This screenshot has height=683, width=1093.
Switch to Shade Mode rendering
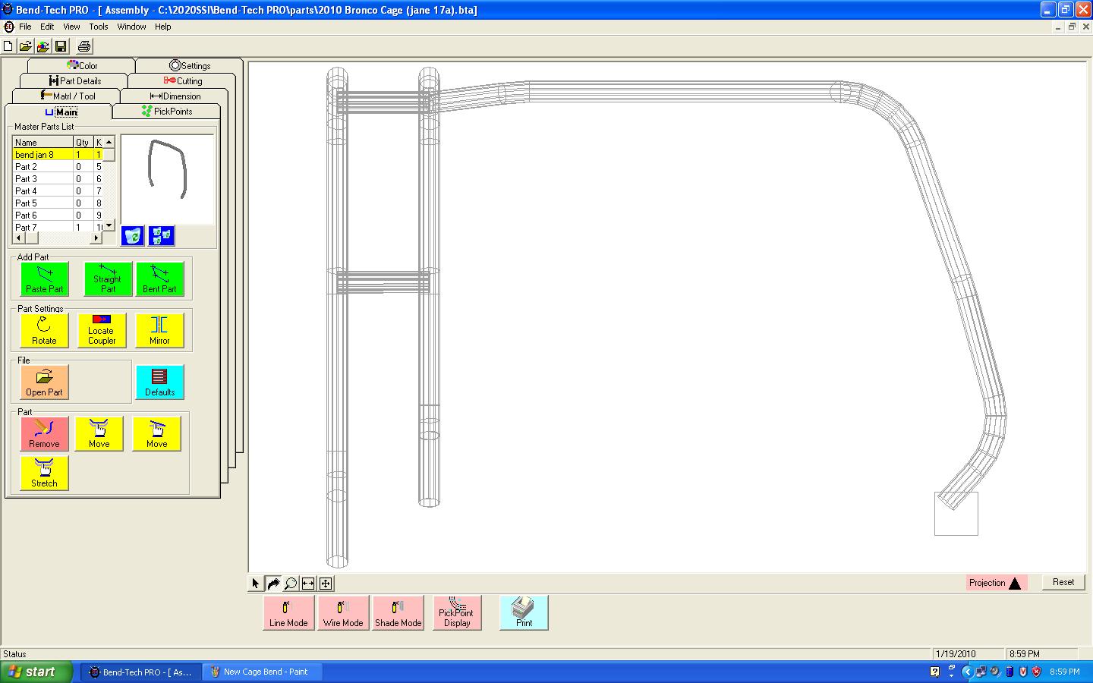point(398,612)
